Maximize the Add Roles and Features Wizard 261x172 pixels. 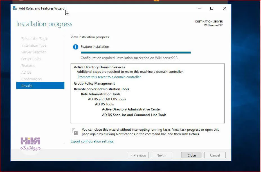click(x=212, y=8)
